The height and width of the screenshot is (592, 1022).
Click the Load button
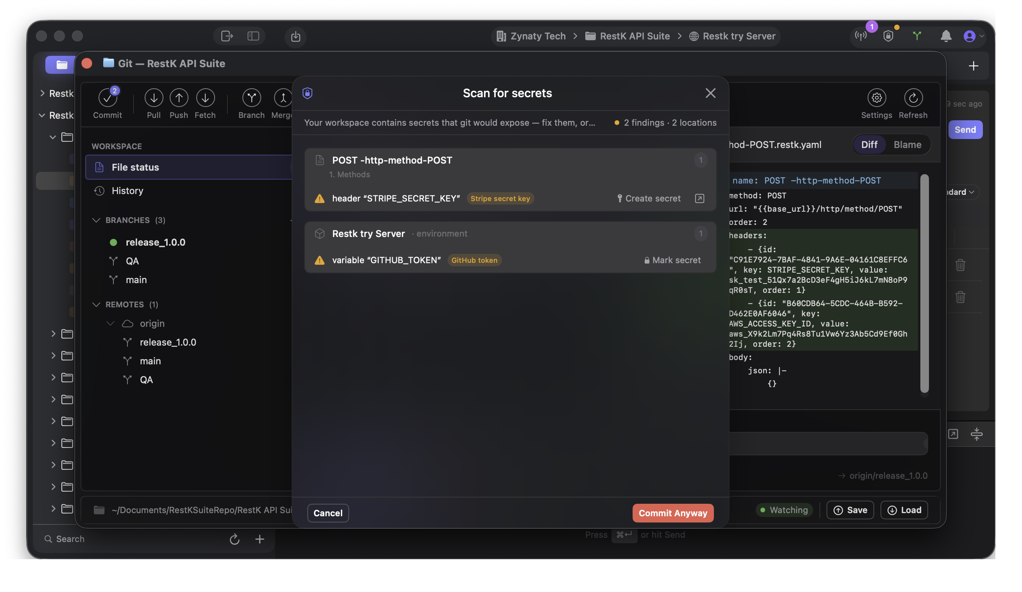tap(904, 510)
